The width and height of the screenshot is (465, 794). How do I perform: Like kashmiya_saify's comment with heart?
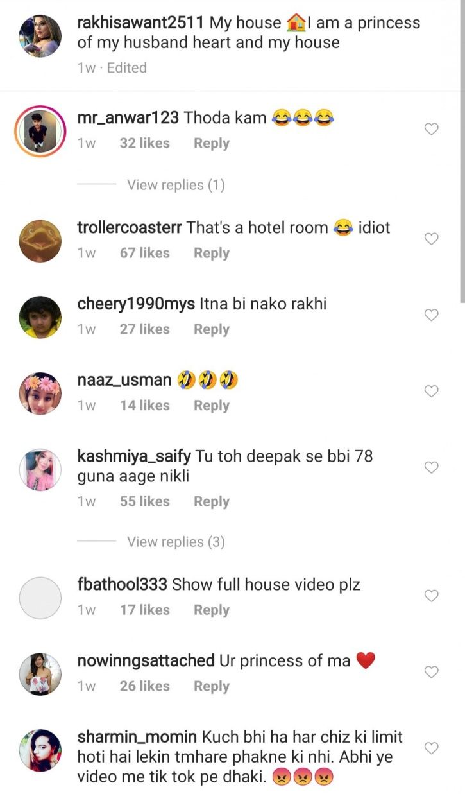point(432,467)
